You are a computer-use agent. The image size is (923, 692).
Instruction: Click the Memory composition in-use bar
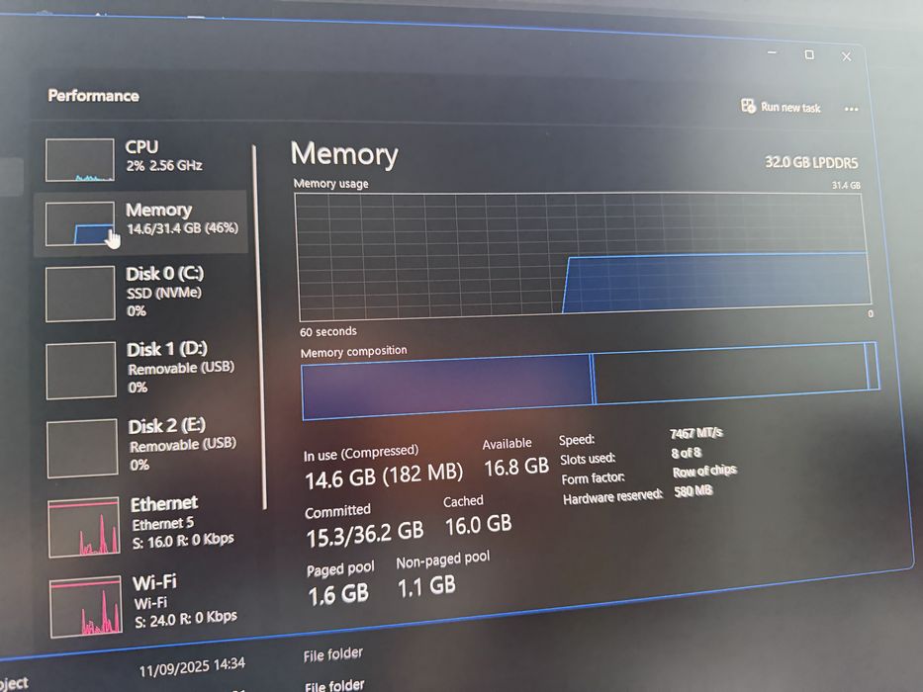(x=446, y=389)
